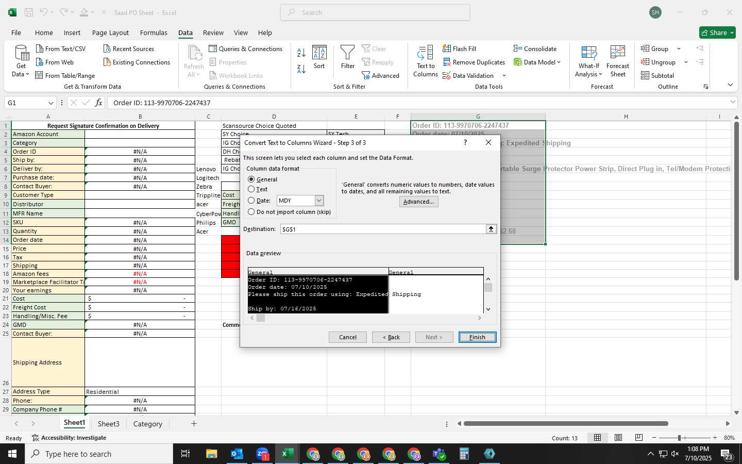Click From Text/CSV import
The height and width of the screenshot is (464, 742).
pyautogui.click(x=61, y=48)
